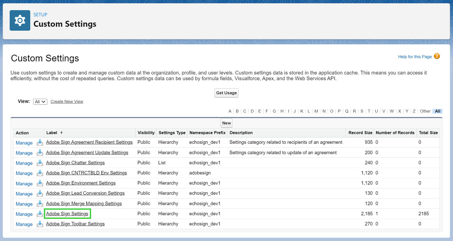Open the View dropdown set to All
The image size is (453, 241).
tap(40, 101)
